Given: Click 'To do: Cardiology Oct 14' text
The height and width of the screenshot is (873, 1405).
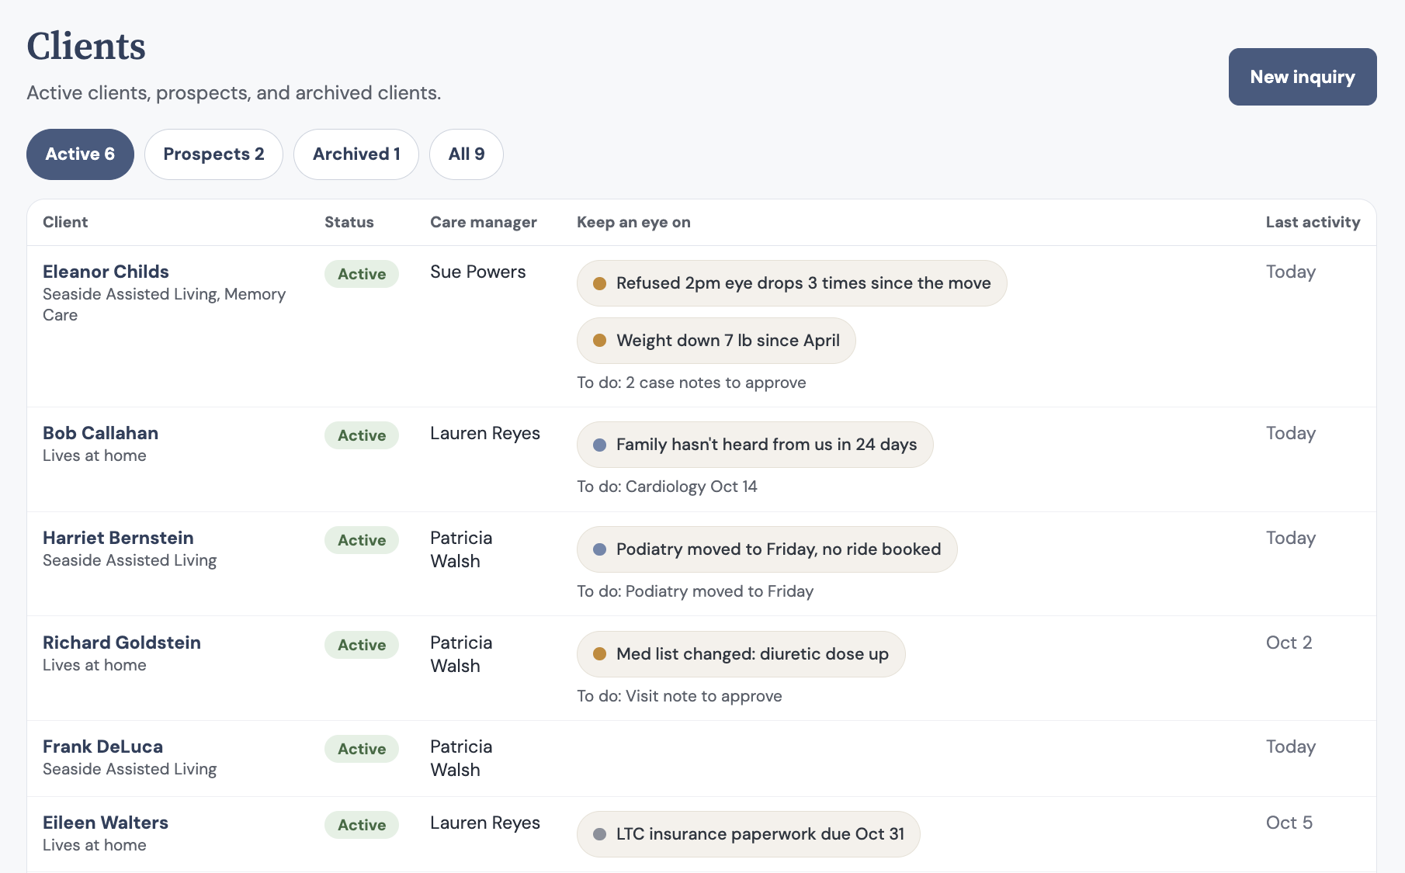Looking at the screenshot, I should pyautogui.click(x=667, y=487).
